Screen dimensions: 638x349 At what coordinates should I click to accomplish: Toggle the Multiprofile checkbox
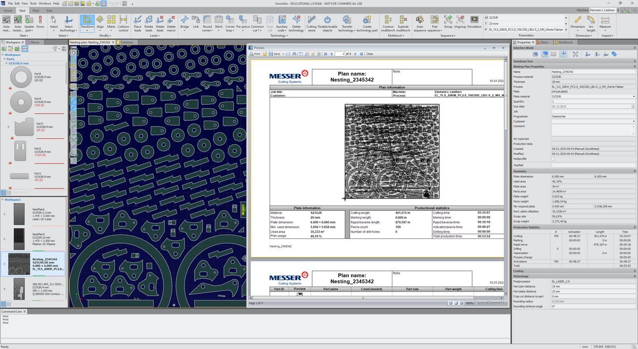click(553, 159)
